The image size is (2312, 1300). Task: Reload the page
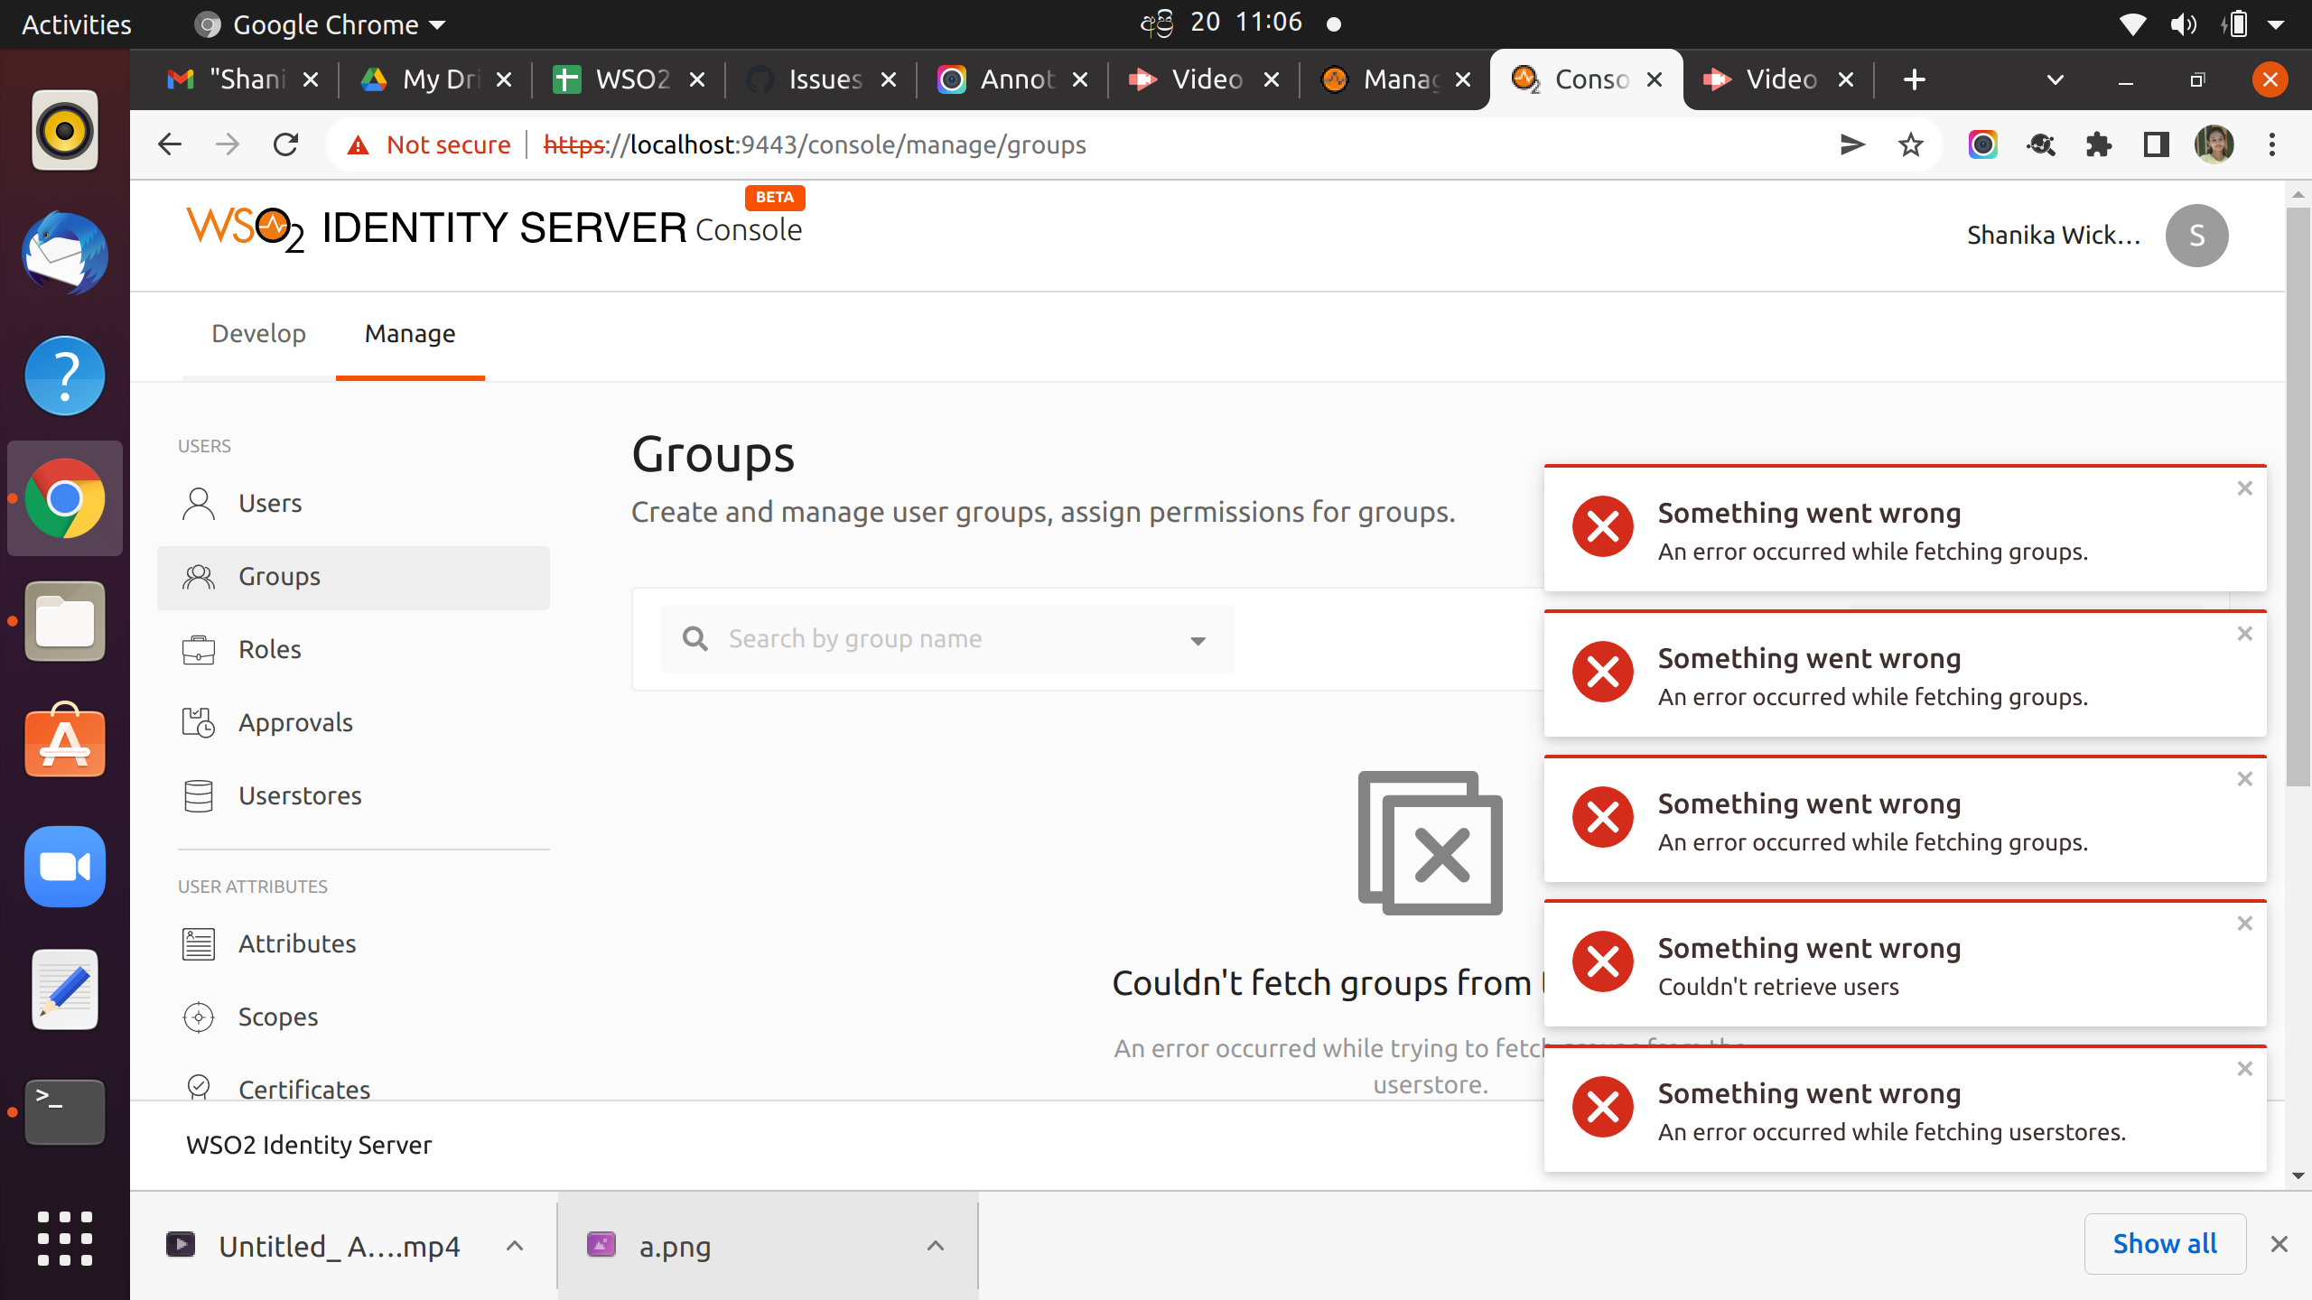coord(285,144)
